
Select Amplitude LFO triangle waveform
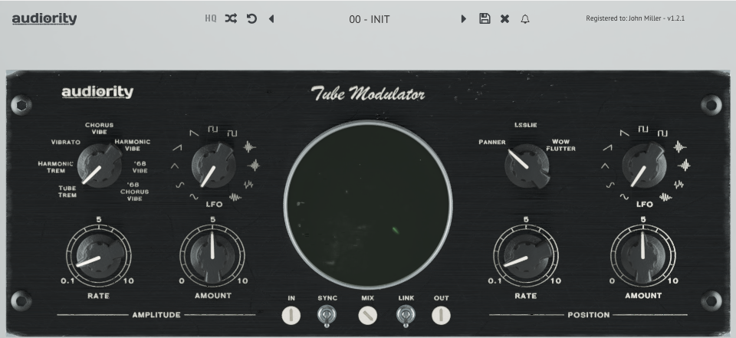tap(175, 166)
